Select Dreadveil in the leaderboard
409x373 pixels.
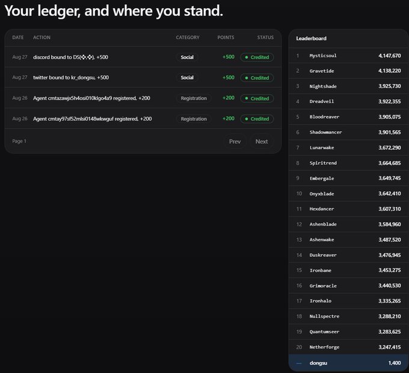322,101
